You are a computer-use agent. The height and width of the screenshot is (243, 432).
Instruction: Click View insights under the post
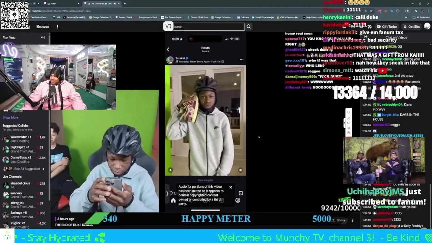[205, 180]
